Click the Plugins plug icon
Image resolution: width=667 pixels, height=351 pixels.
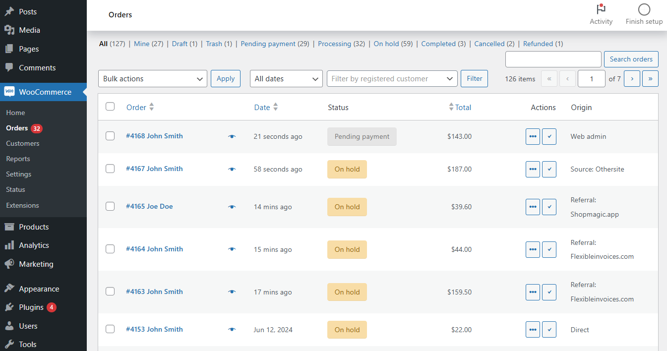[9, 307]
